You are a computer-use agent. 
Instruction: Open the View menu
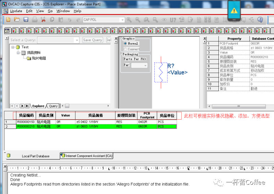click(40, 11)
